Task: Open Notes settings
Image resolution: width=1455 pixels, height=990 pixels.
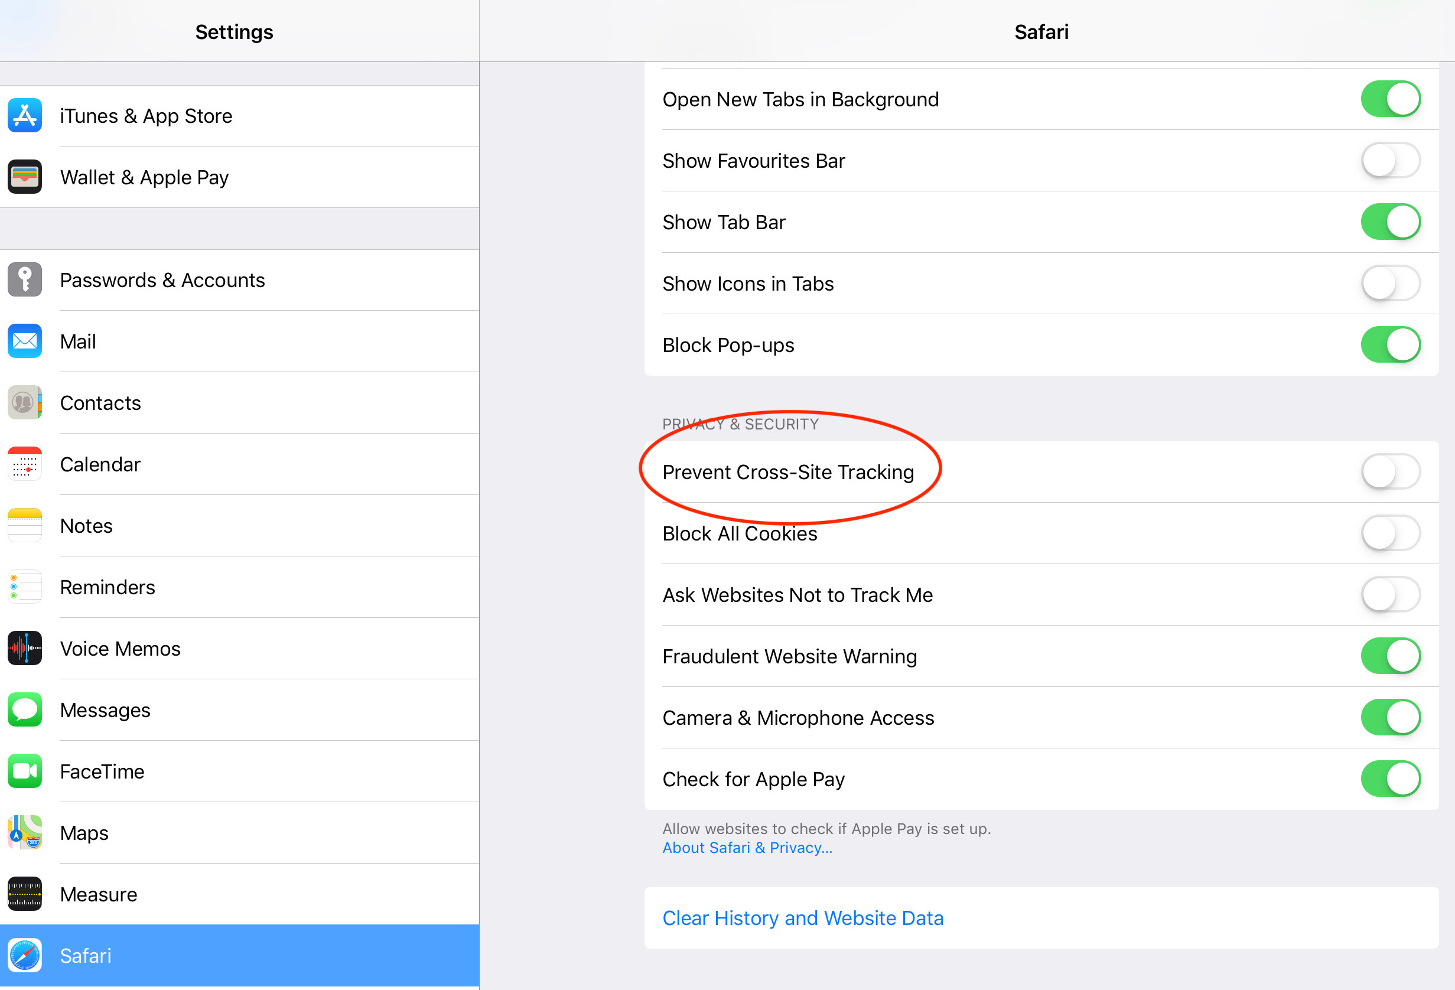Action: click(239, 525)
